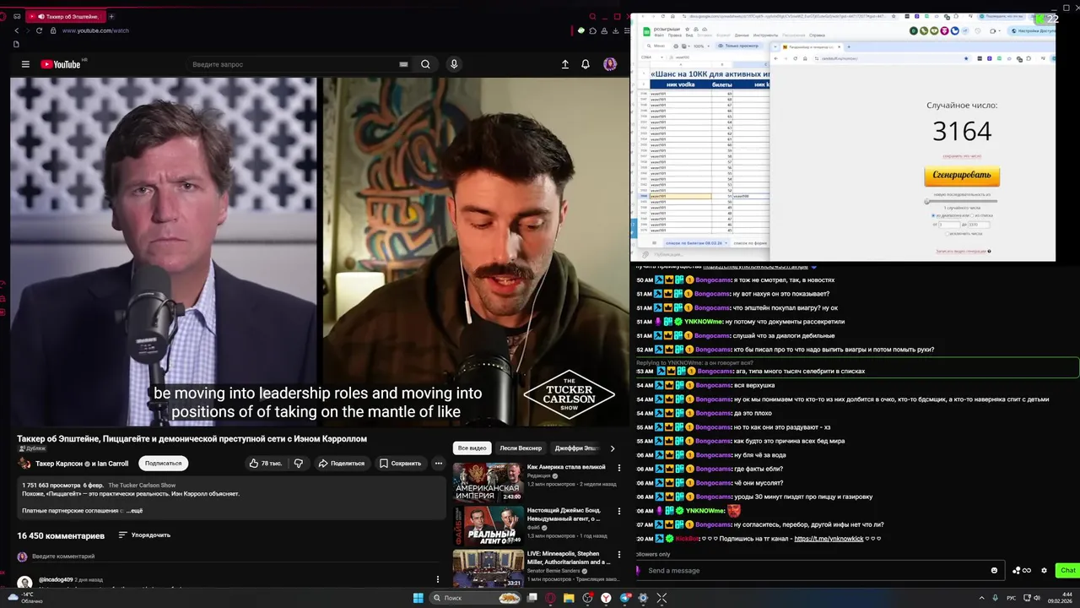Open the YouTube guide hamburger menu
Screen dimensions: 1080x608
click(x=25, y=64)
